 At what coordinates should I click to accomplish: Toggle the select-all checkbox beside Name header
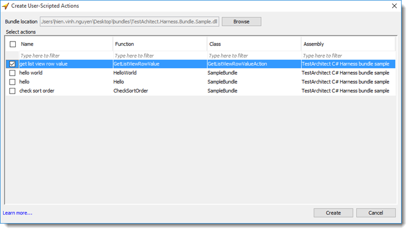tap(12, 44)
